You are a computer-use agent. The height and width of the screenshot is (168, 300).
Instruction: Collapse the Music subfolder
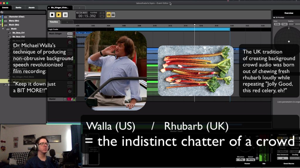tap(3, 29)
